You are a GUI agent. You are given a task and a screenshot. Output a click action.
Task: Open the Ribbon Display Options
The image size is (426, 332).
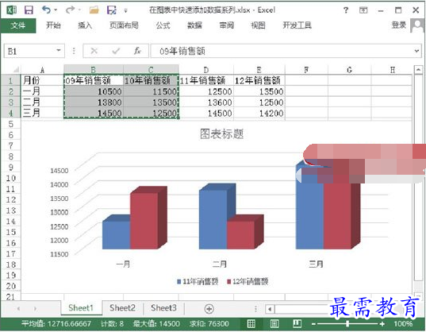tap(363, 10)
